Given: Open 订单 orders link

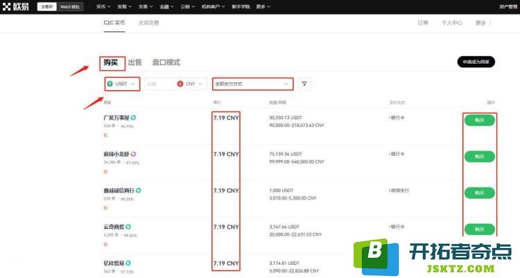Looking at the screenshot, I should pos(423,23).
